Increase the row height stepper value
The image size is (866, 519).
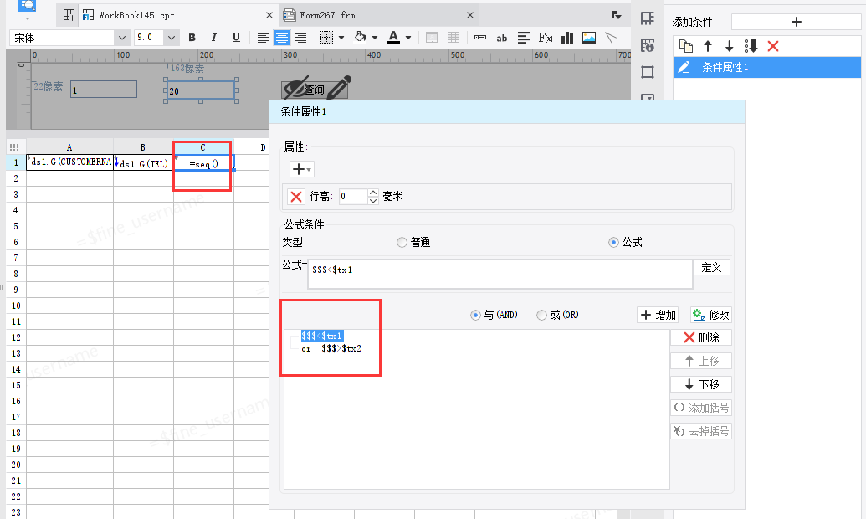[x=373, y=193]
